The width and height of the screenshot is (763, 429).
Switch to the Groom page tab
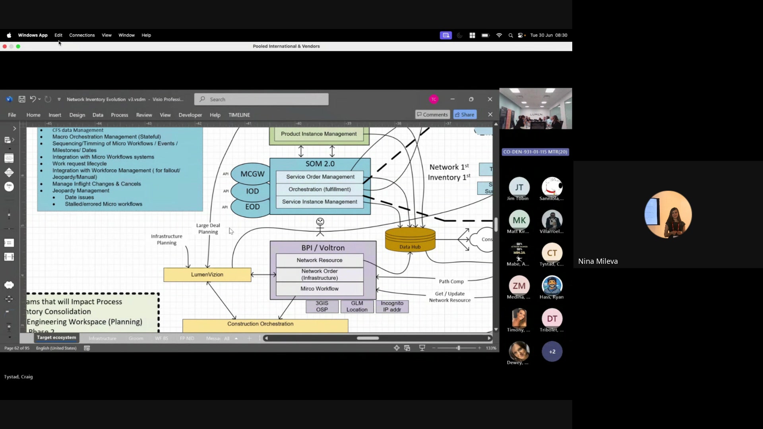[136, 338]
